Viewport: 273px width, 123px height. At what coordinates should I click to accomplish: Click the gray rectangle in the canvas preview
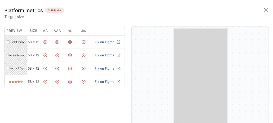click(x=200, y=76)
